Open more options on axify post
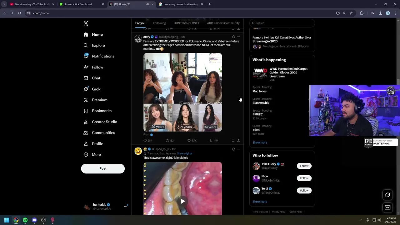The height and width of the screenshot is (225, 400). (238, 37)
